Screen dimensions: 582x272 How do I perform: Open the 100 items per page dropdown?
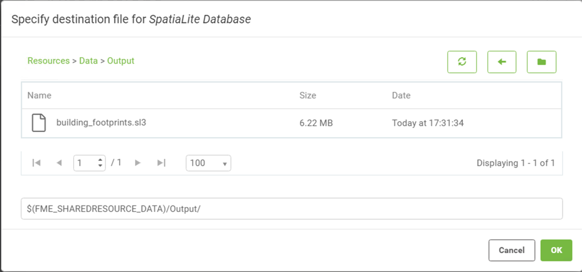pyautogui.click(x=208, y=163)
